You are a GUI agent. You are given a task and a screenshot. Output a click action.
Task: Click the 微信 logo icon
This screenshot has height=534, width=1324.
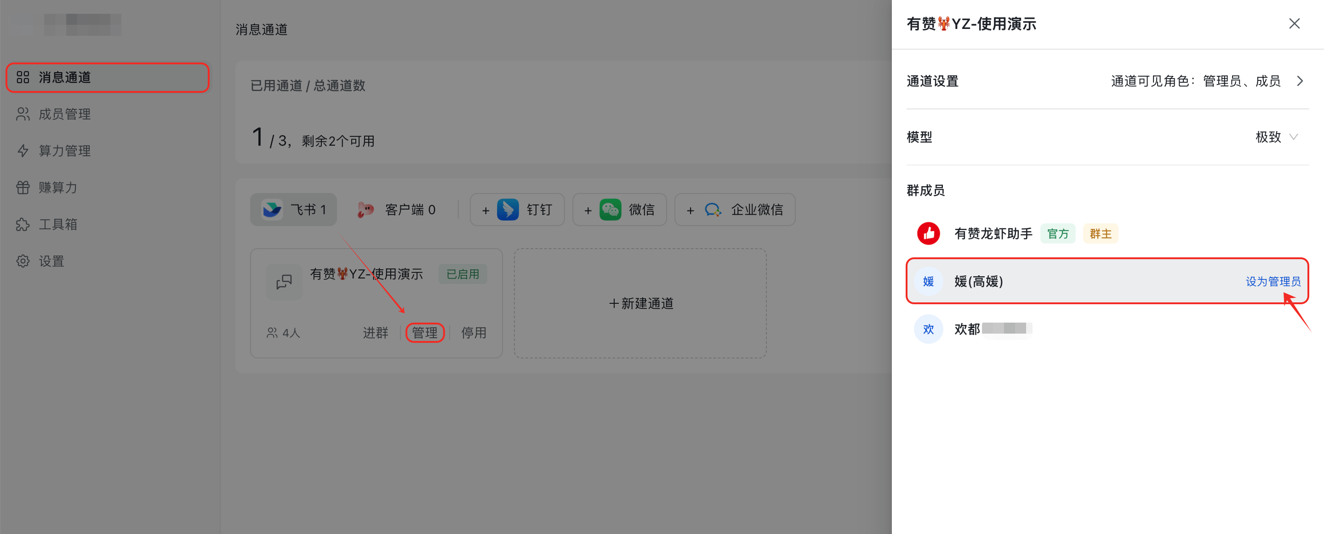coord(610,210)
